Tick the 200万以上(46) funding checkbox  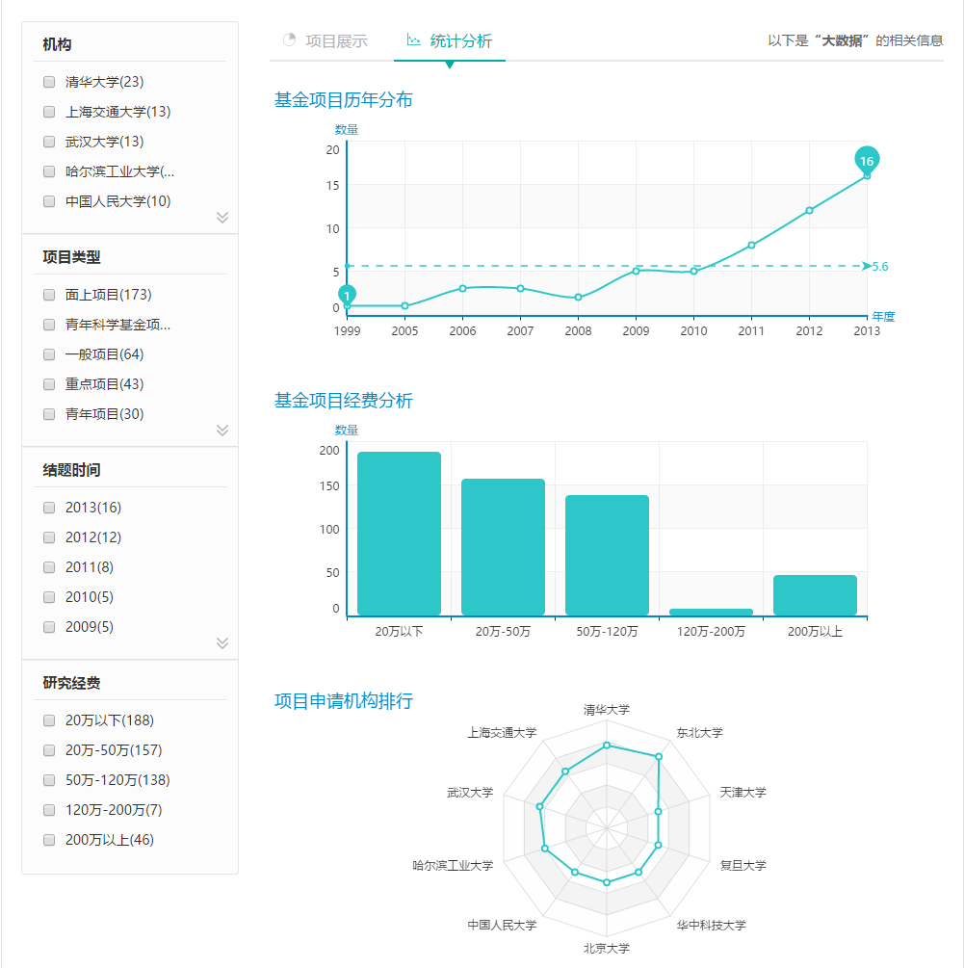coord(49,840)
